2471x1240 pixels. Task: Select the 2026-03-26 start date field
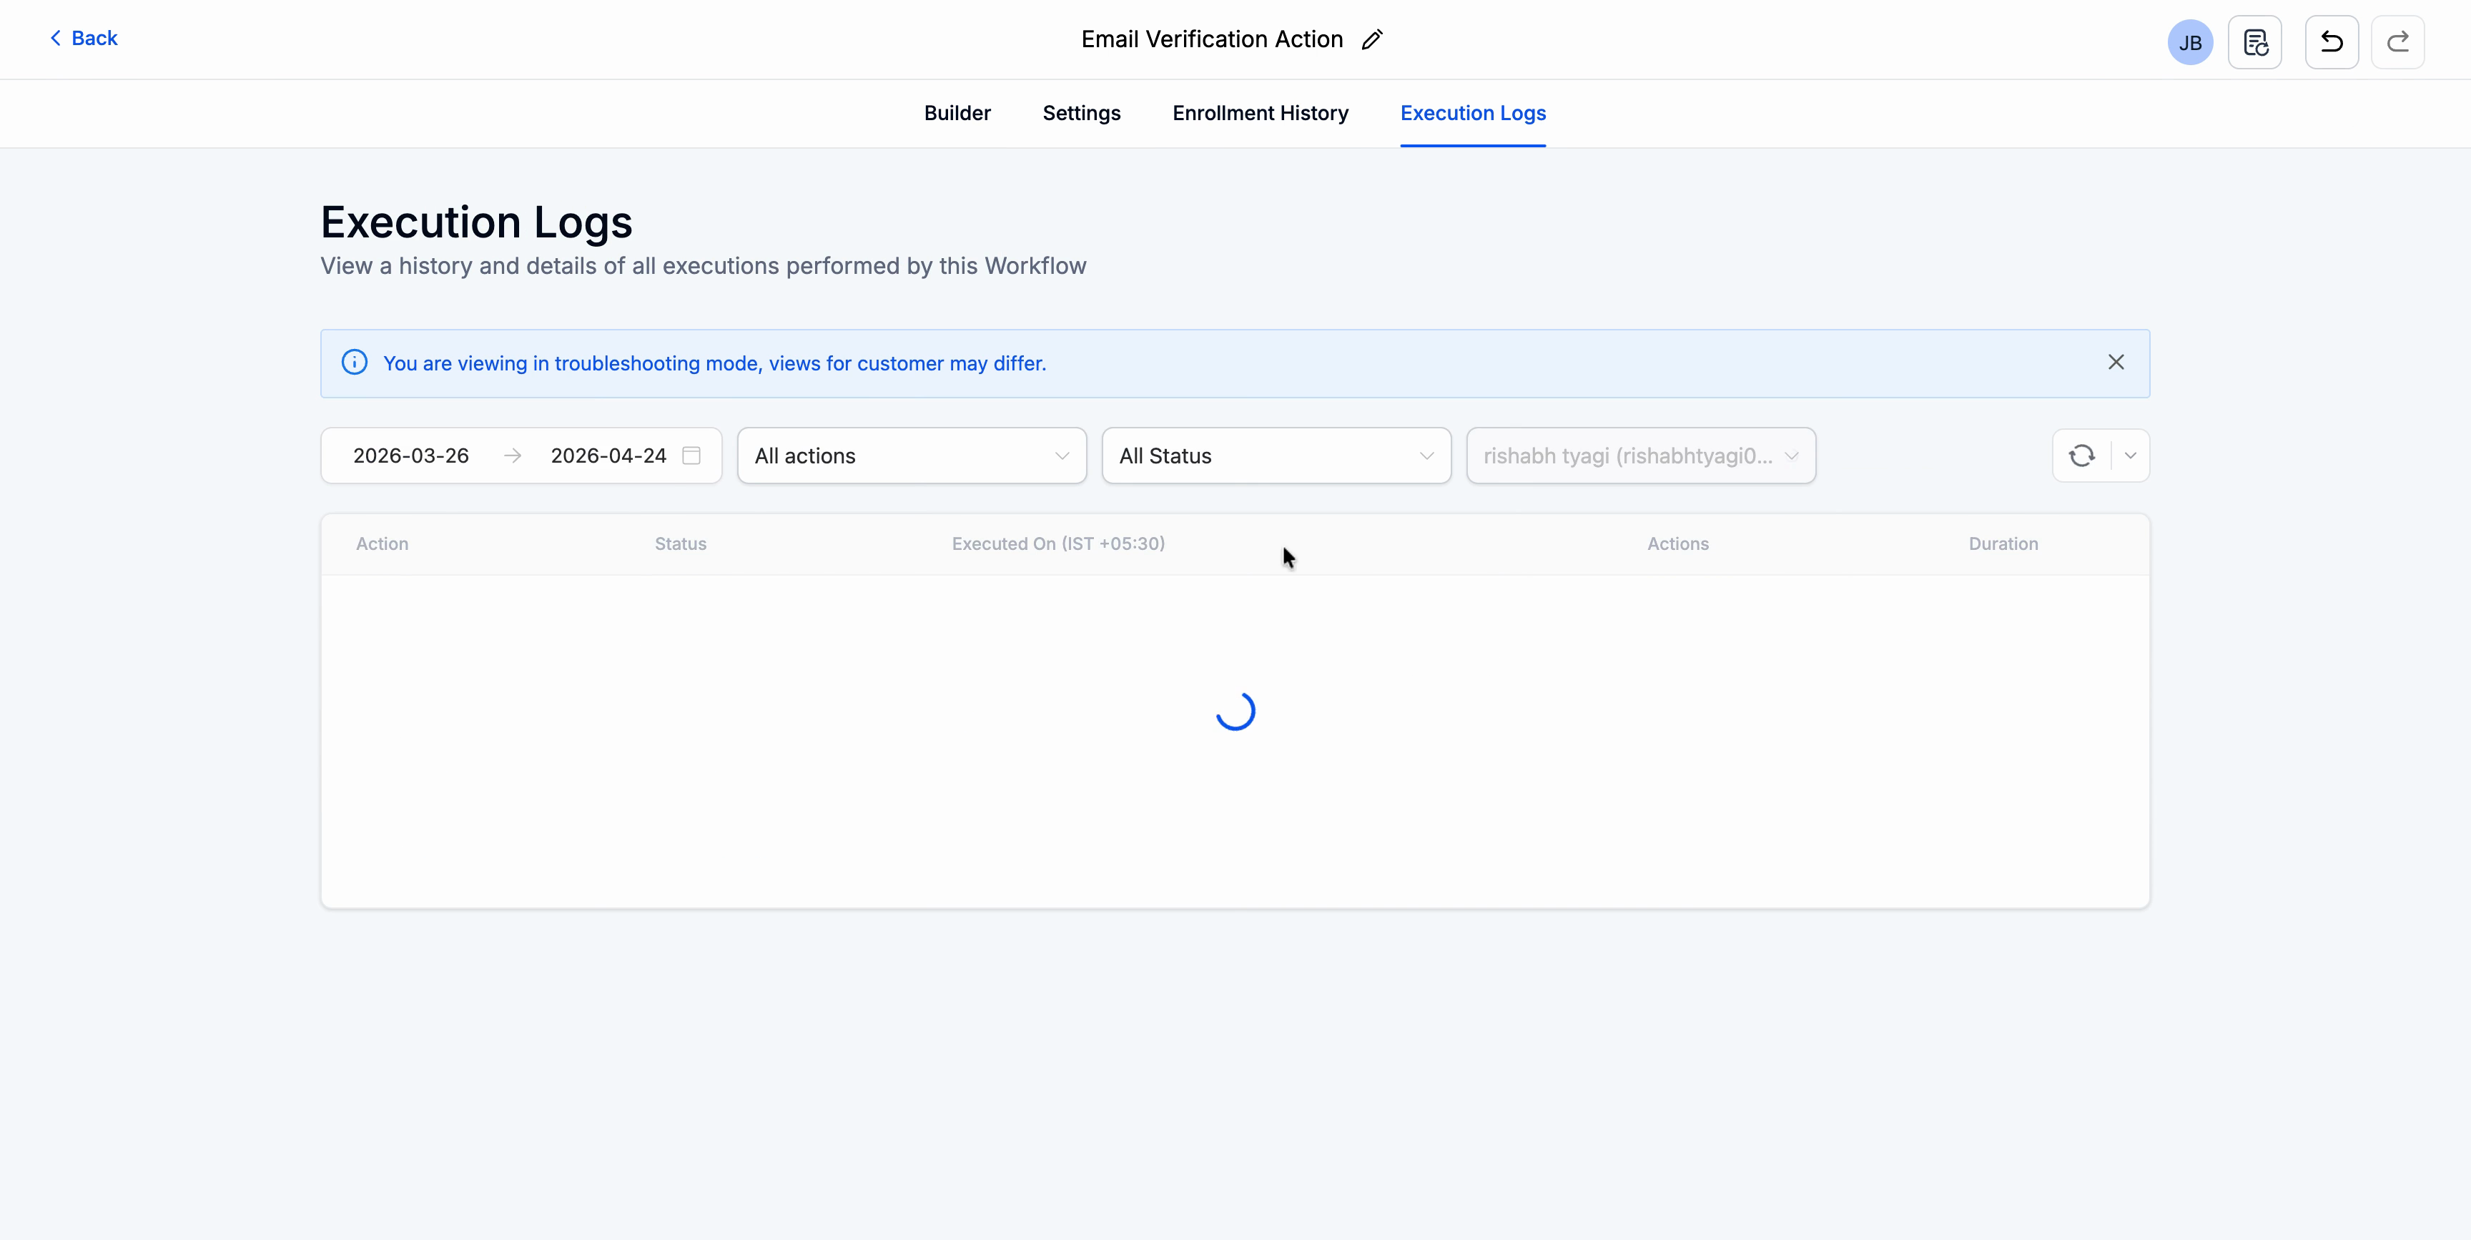pyautogui.click(x=410, y=455)
